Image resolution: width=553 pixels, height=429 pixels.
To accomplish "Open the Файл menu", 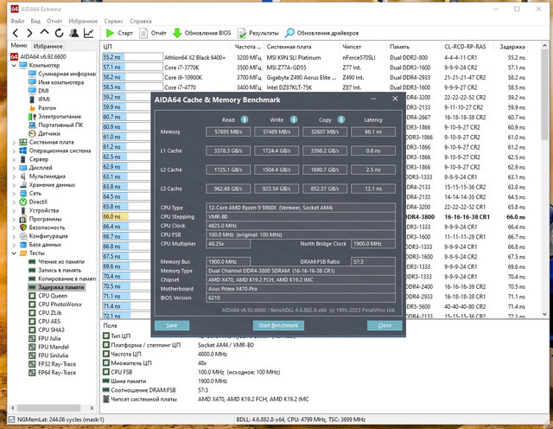I will pos(17,21).
